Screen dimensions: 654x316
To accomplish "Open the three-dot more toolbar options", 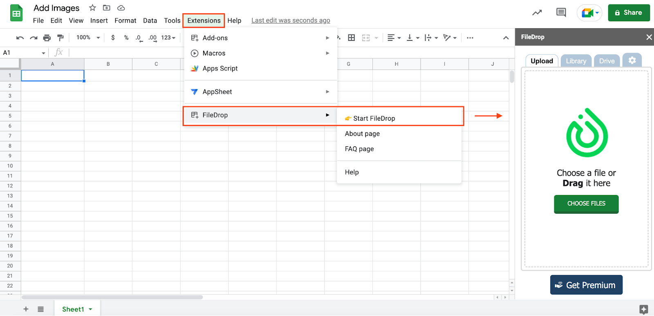I will tap(470, 38).
